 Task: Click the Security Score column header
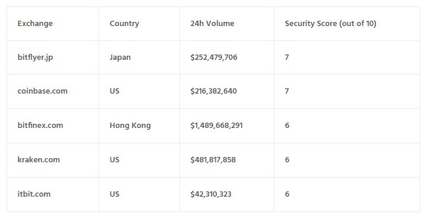pos(330,24)
